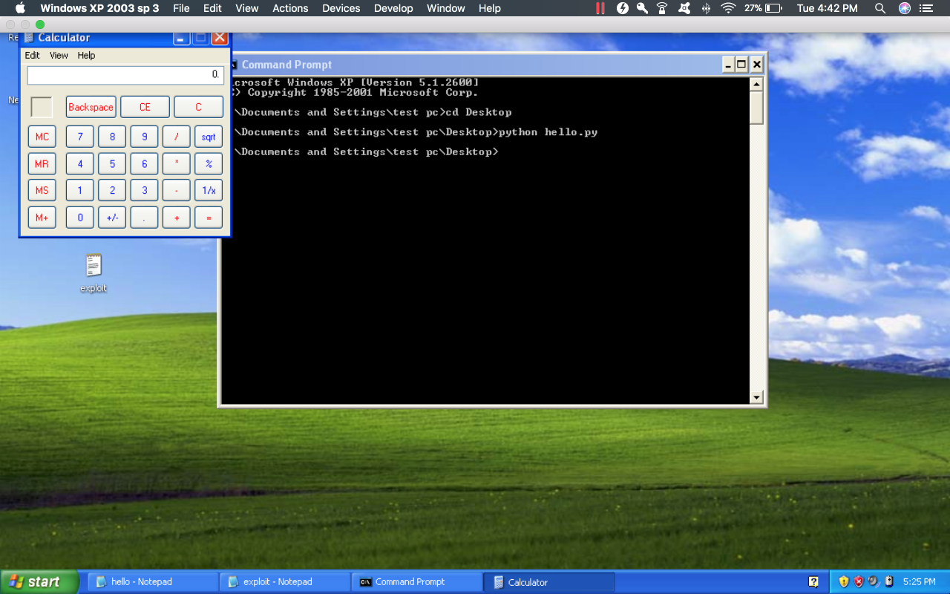Switch to exploit - Notepad in taskbar
This screenshot has width=950, height=594.
286,582
